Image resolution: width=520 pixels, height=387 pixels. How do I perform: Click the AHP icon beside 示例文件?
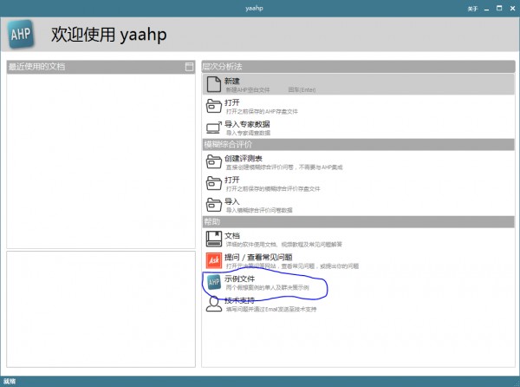[213, 282]
